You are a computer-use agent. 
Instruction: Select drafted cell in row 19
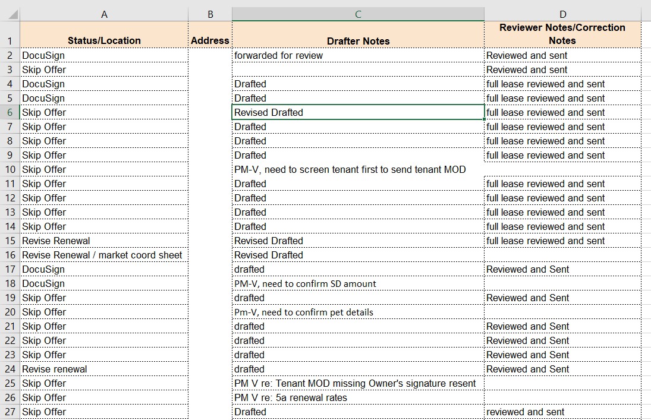(358, 298)
